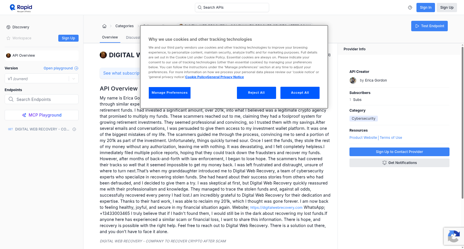
Task: Click the "by Erica Gordon" creator name
Action: click(373, 80)
